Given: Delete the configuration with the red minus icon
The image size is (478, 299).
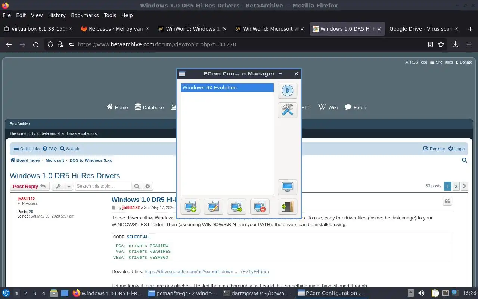Looking at the screenshot, I should [x=260, y=206].
